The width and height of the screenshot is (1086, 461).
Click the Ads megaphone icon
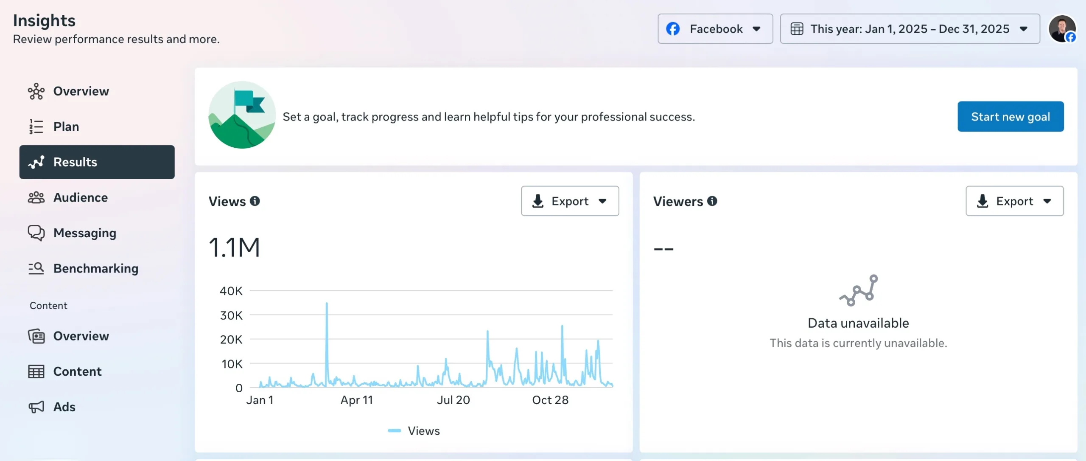tap(36, 407)
